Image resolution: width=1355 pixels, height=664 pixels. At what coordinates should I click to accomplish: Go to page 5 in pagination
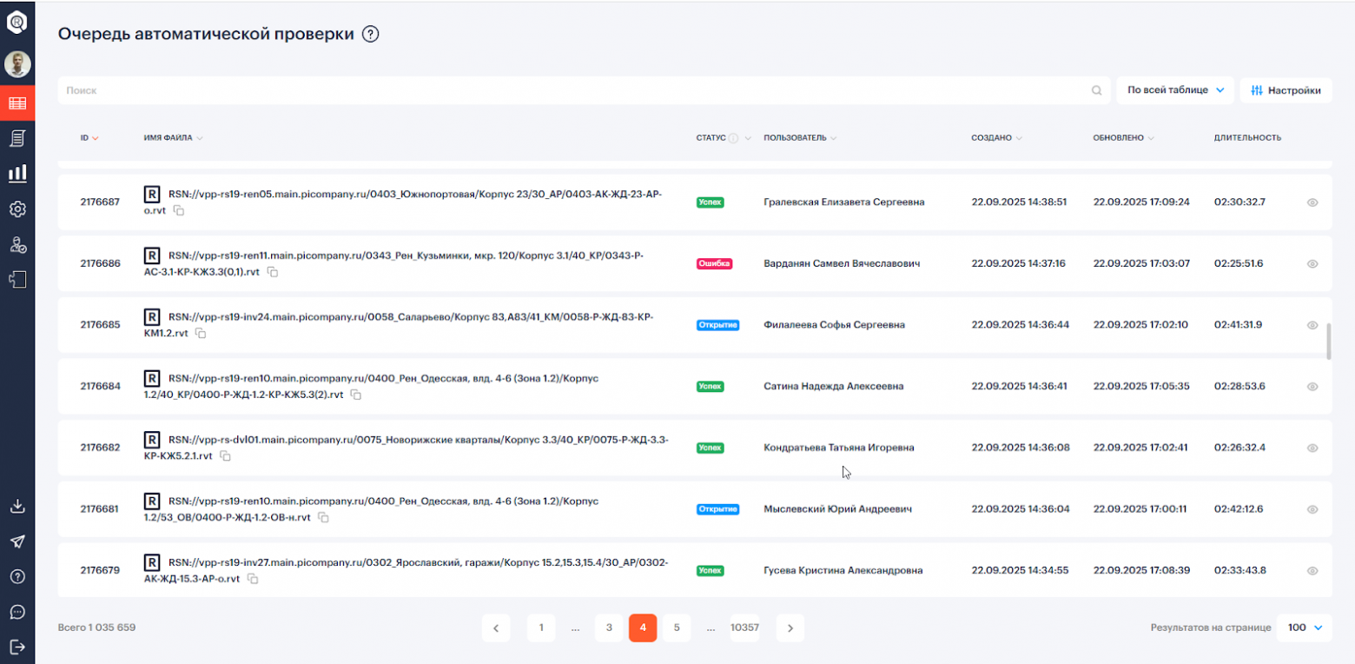pyautogui.click(x=677, y=627)
